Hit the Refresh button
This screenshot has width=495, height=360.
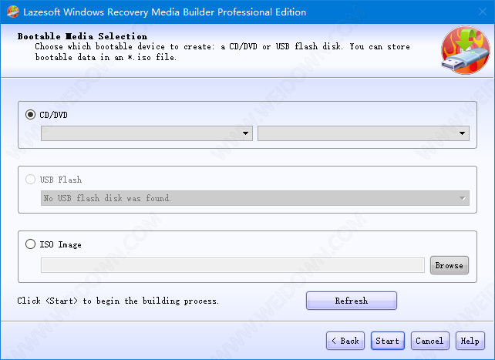coord(351,301)
